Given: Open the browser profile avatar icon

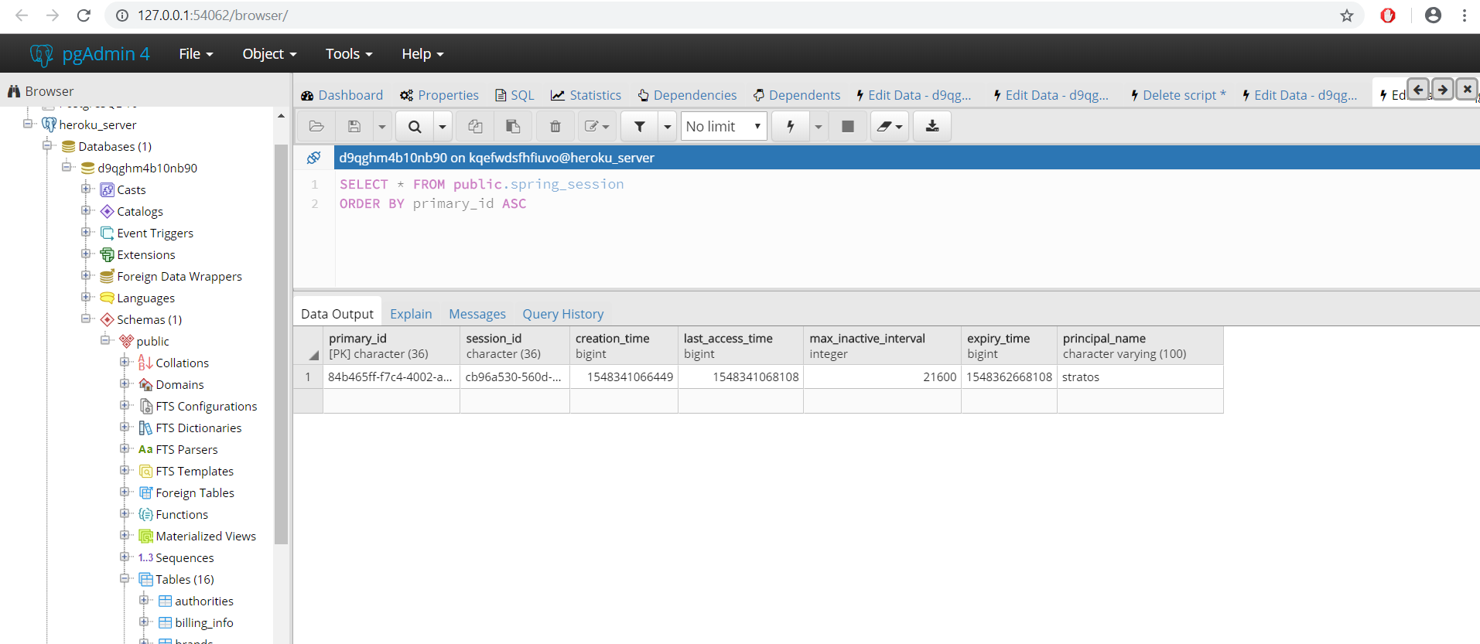Looking at the screenshot, I should pyautogui.click(x=1433, y=15).
